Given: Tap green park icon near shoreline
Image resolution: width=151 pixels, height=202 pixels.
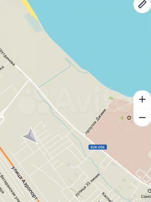Looking at the screenshot, I should click(111, 98).
